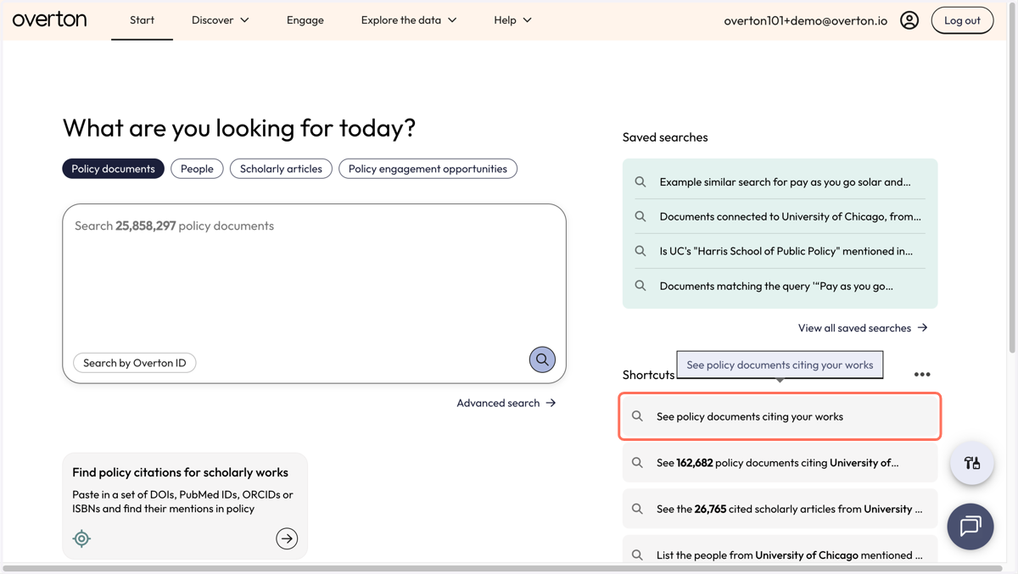Open 'Example similar search for pay as you go' saved search

click(780, 181)
